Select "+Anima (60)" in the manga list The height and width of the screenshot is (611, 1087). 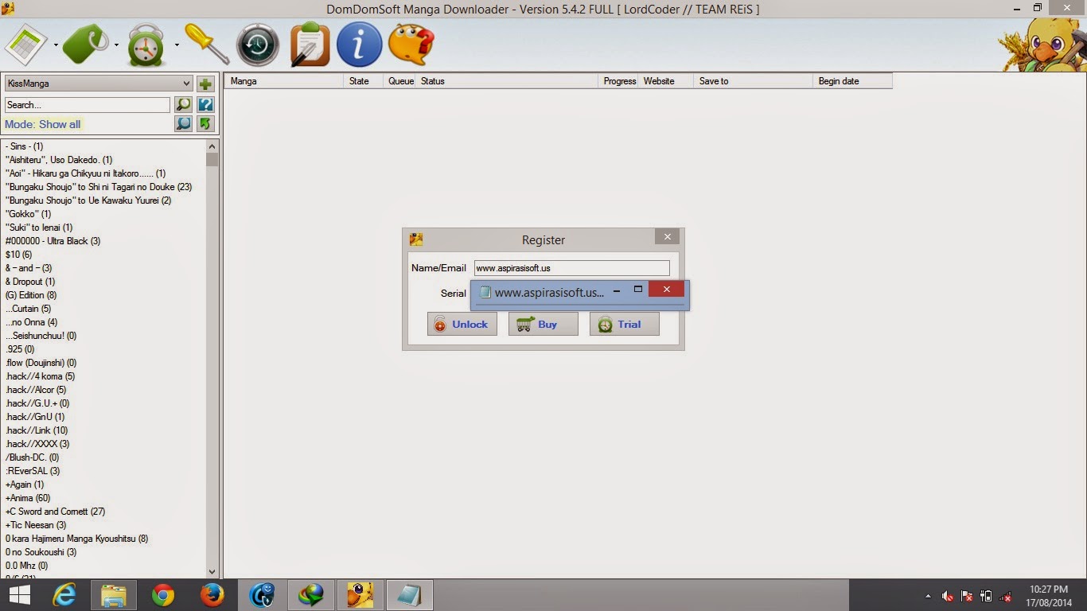(x=28, y=498)
